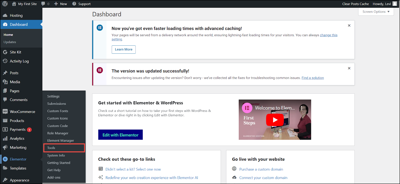This screenshot has height=184, width=400.
Task: Click the Payments dollar icon
Action: tap(5, 129)
